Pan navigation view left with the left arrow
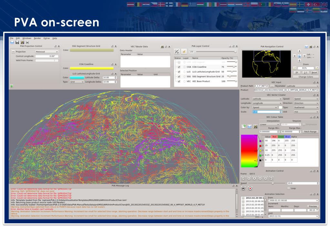 point(295,56)
